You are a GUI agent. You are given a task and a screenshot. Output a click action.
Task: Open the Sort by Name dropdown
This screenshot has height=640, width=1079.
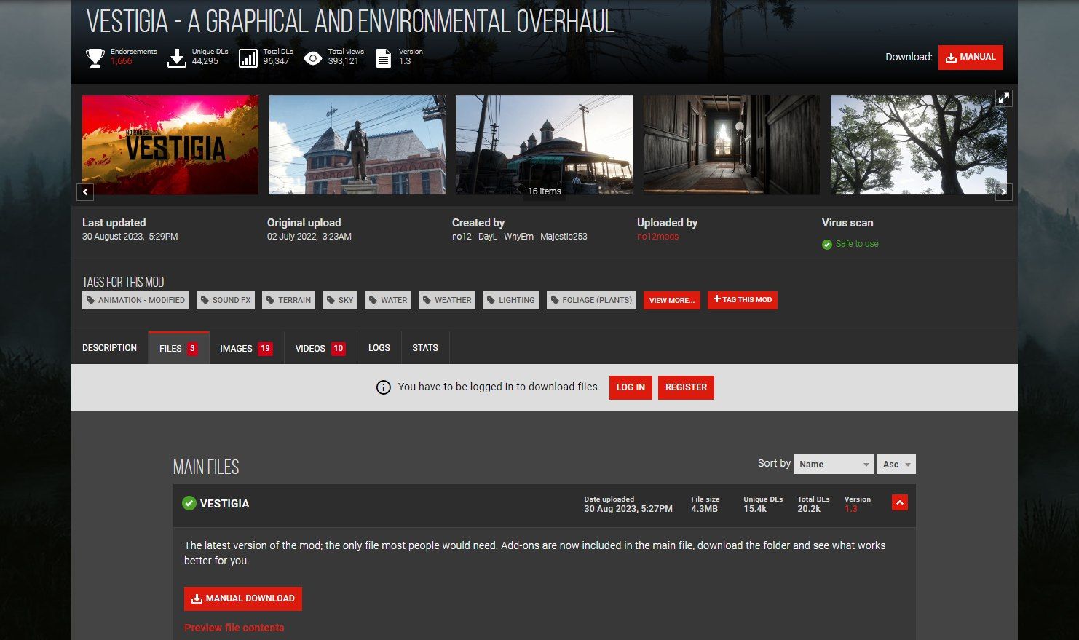click(834, 465)
